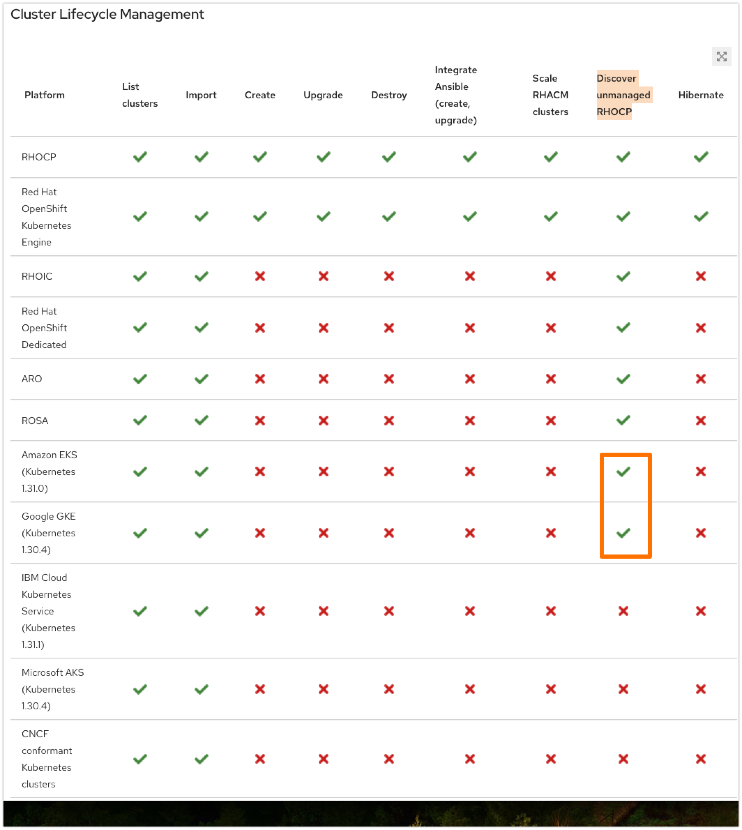Click the RHOCP Hibernate green checkmark

coord(701,157)
